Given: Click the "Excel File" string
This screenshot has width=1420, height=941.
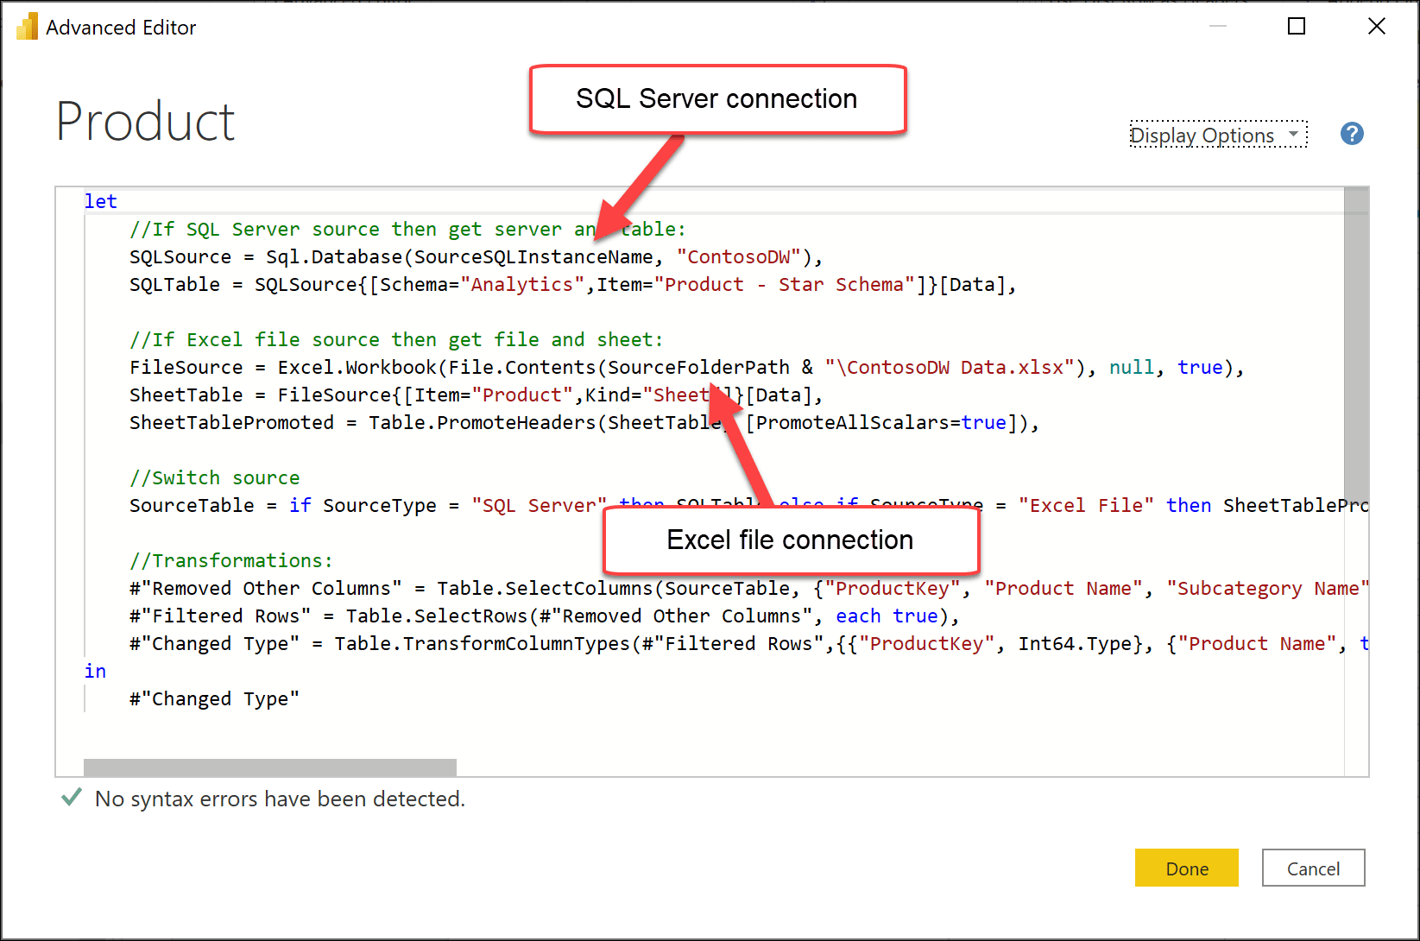Looking at the screenshot, I should 1086,505.
